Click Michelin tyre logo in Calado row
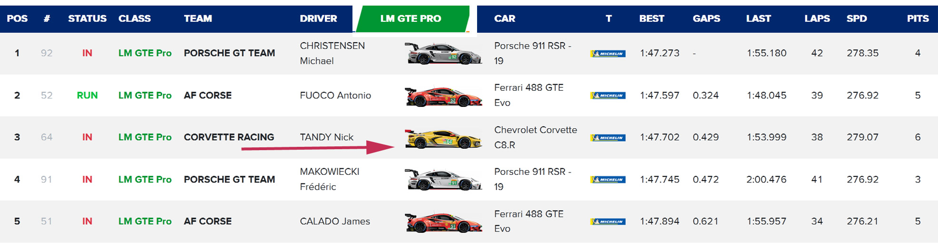Image resolution: width=938 pixels, height=249 pixels. 608,221
